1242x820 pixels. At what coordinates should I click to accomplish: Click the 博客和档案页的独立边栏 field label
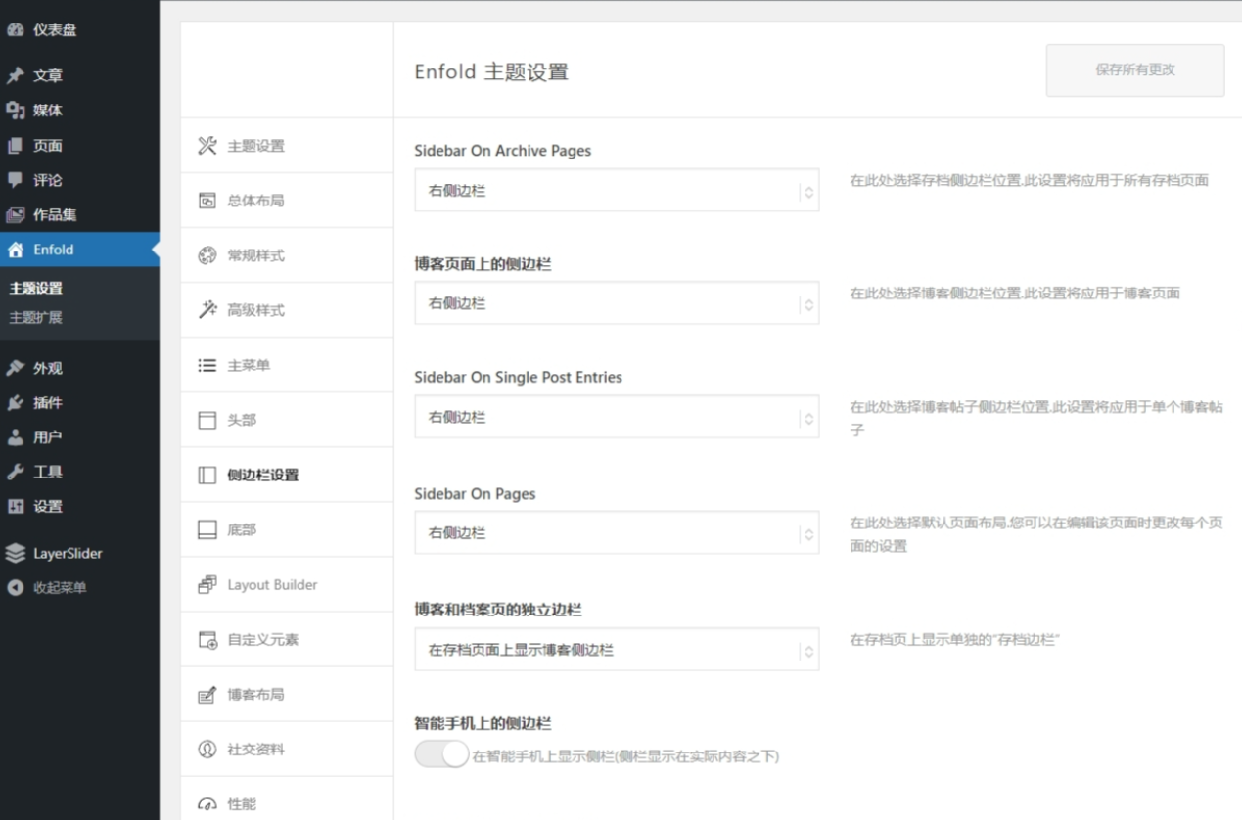498,610
